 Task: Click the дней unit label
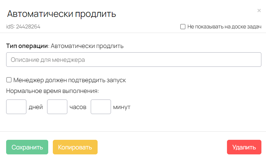tap(36, 107)
